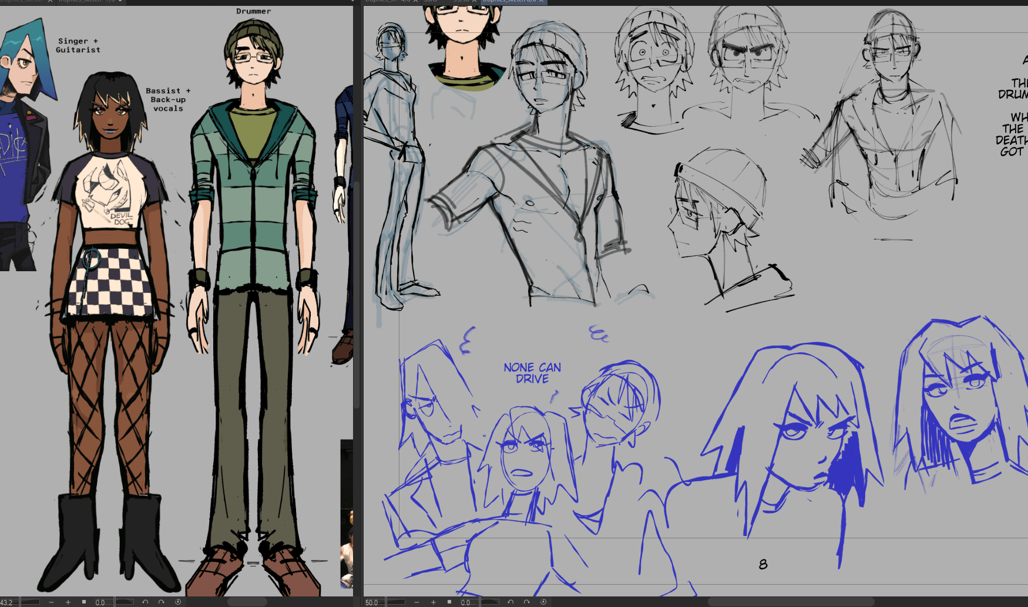Fit the Drummer reference canvas to screen

pos(84,602)
